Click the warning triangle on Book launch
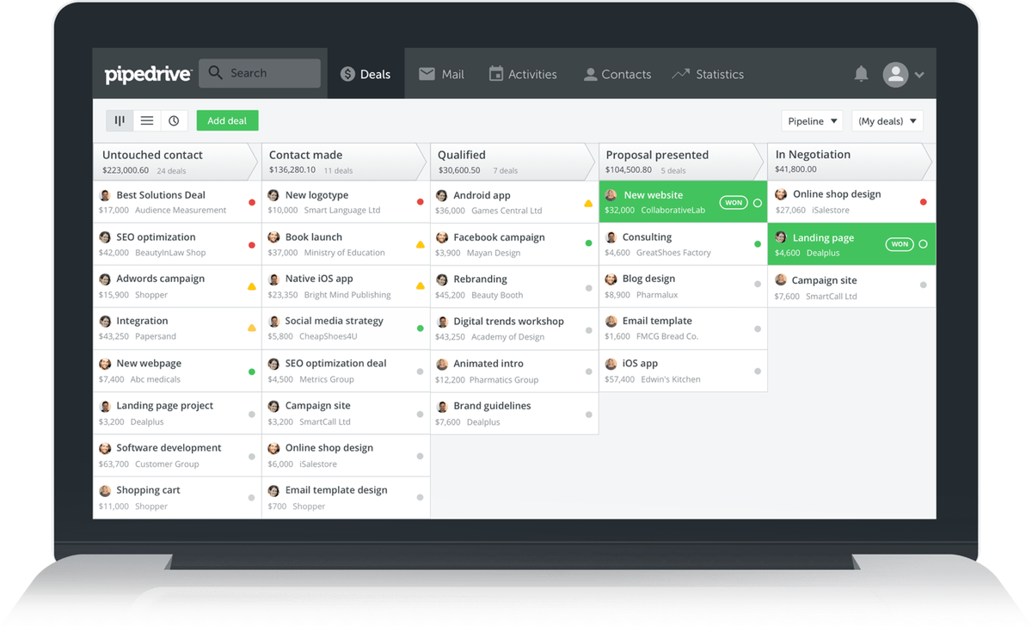 421,244
